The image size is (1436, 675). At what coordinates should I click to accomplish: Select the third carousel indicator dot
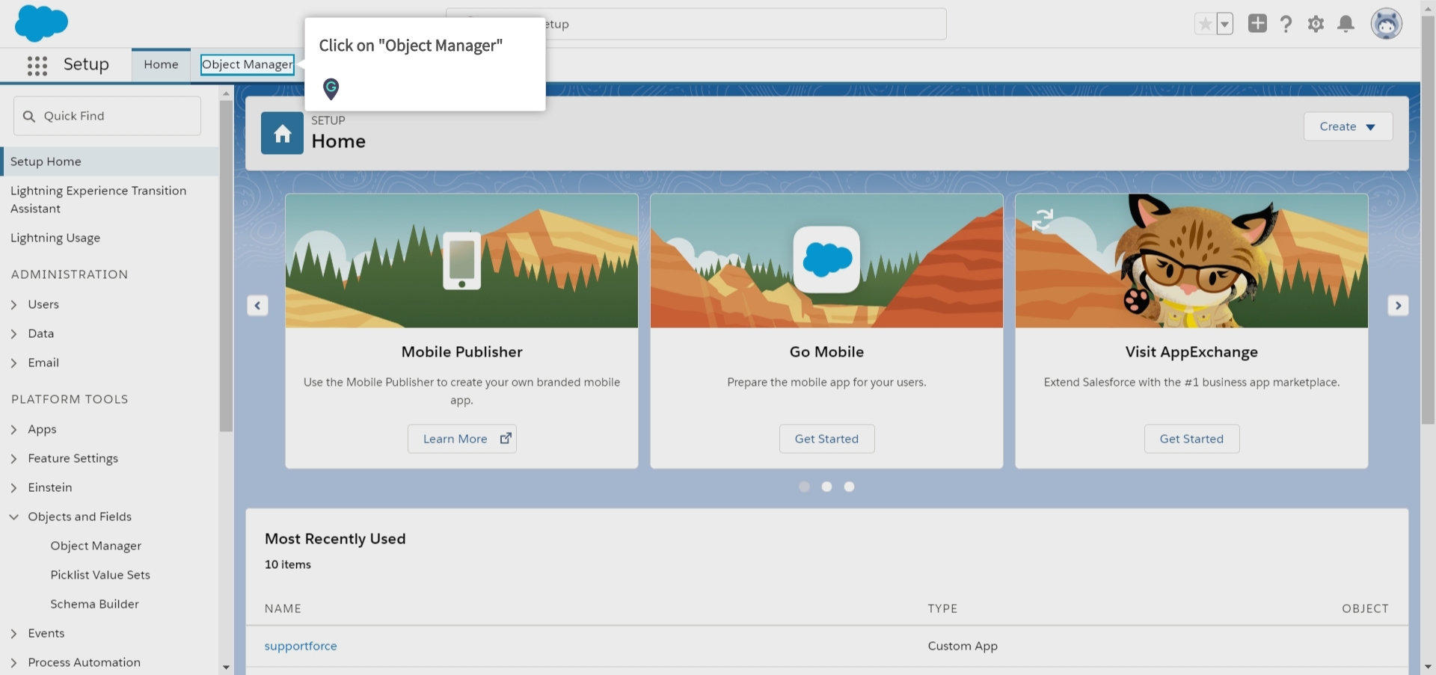pyautogui.click(x=849, y=487)
